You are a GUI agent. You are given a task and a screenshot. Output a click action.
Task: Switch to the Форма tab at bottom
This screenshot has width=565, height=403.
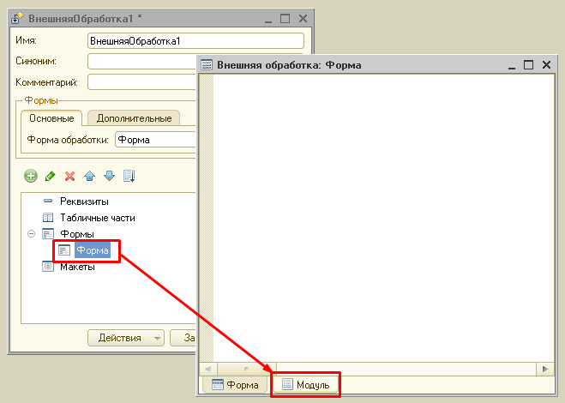[235, 385]
